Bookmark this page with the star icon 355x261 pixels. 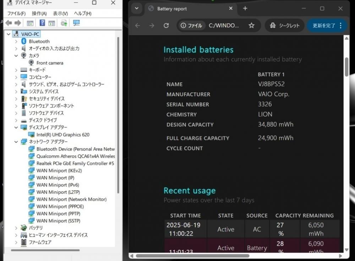click(x=252, y=26)
